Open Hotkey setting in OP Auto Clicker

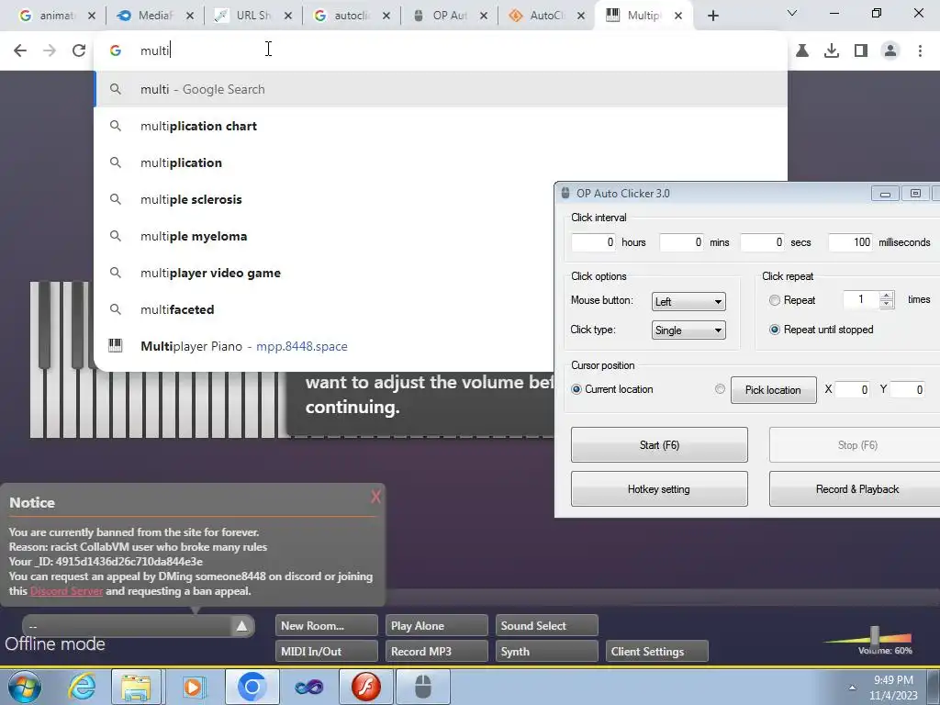pyautogui.click(x=659, y=489)
